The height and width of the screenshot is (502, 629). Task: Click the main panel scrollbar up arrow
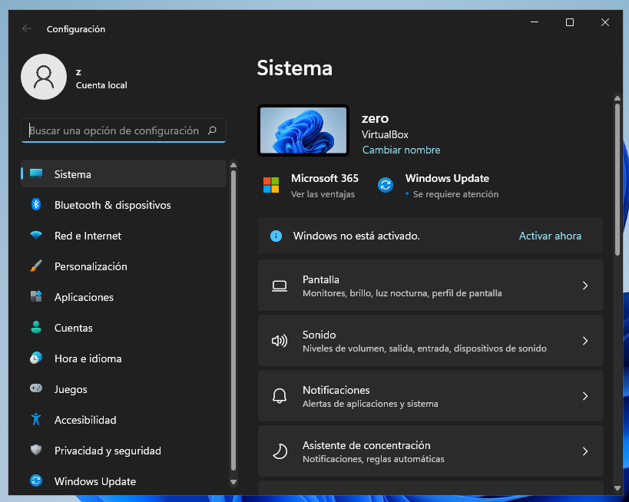(617, 98)
